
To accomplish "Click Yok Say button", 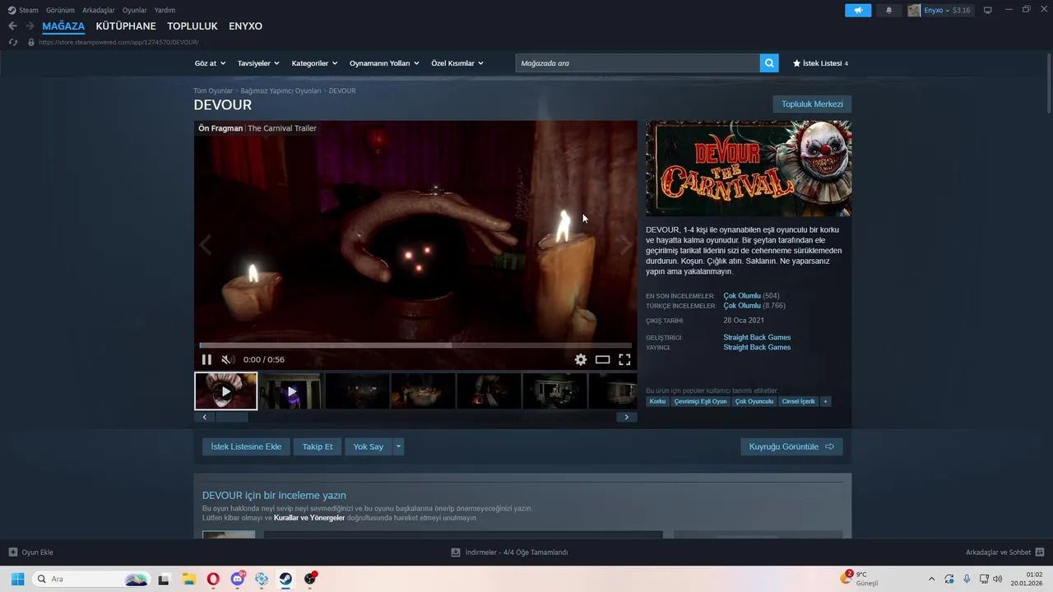I will (369, 446).
